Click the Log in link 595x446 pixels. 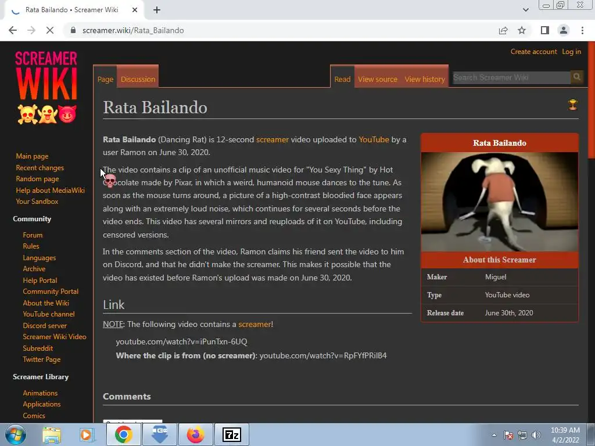tap(571, 52)
